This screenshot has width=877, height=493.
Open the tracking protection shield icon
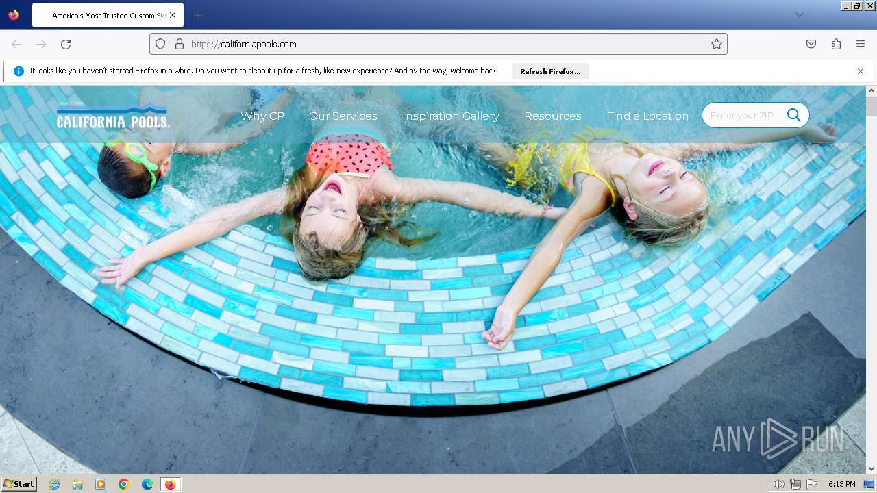[x=160, y=44]
